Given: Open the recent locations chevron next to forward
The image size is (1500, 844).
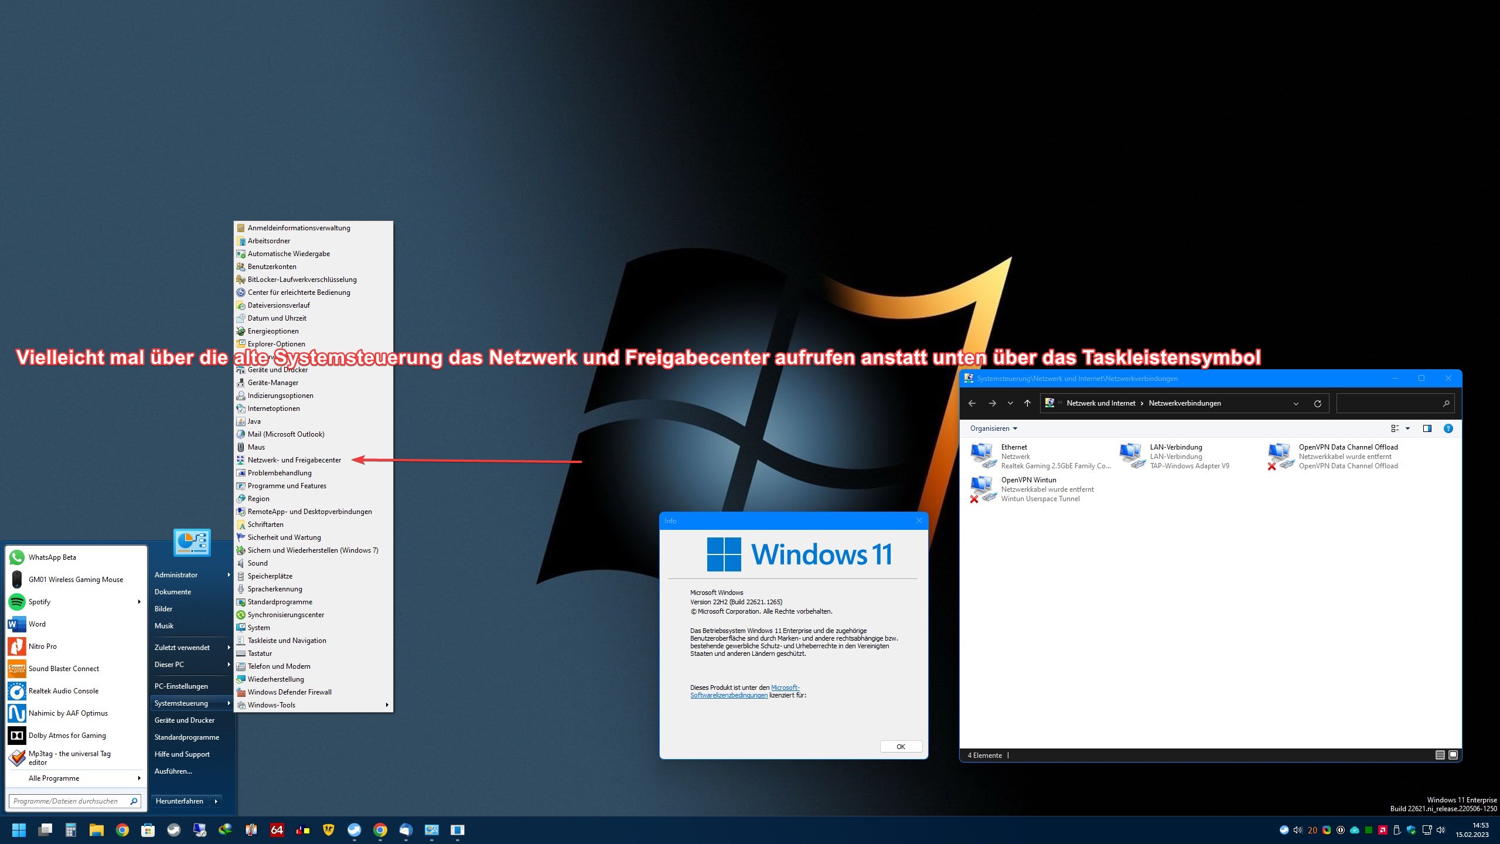Looking at the screenshot, I should pos(1010,403).
